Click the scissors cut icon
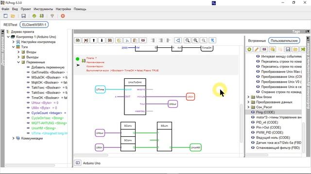Screen dimensions: 311x174 [x=127, y=40]
